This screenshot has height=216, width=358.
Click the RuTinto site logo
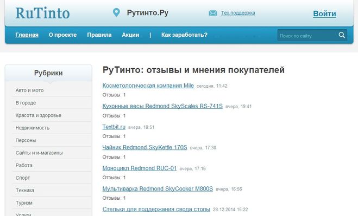[42, 13]
